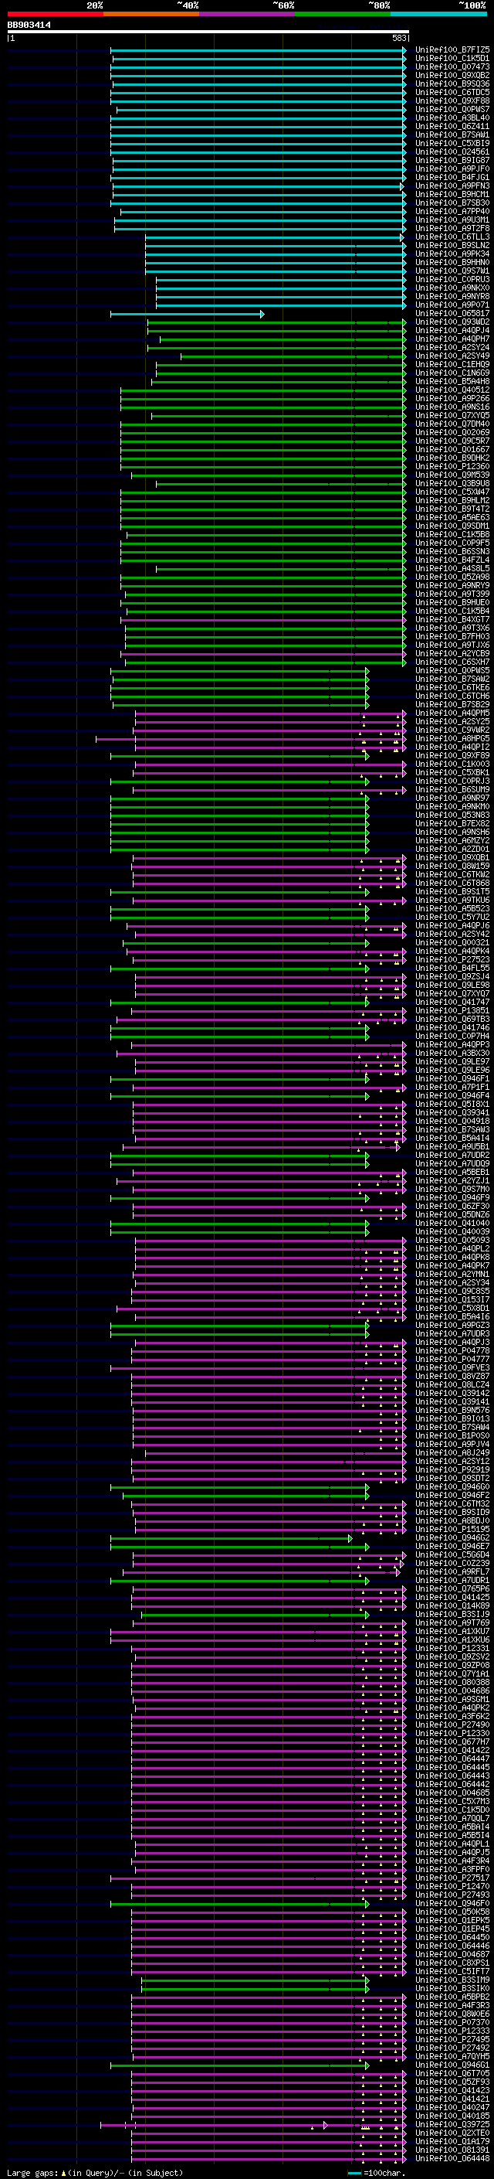Open the UniRef100_Q9XF89 hit label
Screen dimensions: 494x2179
coord(452,756)
